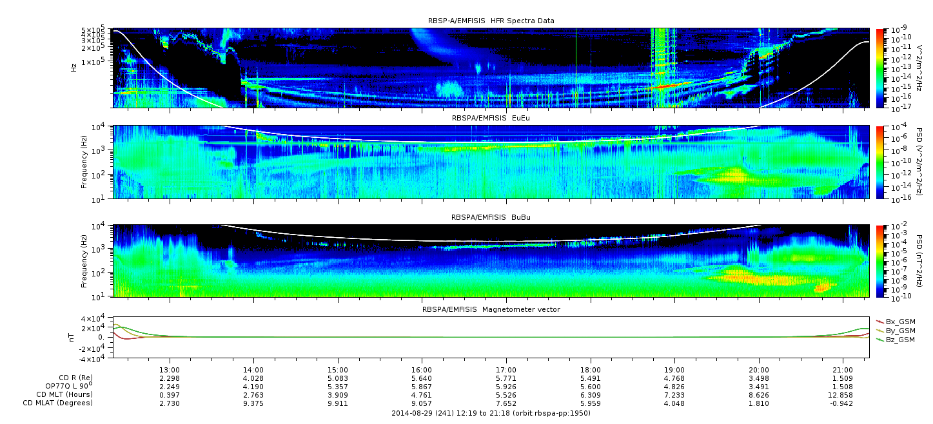Click the 17:00 time axis label
The width and height of the screenshot is (933, 424).
(x=506, y=369)
